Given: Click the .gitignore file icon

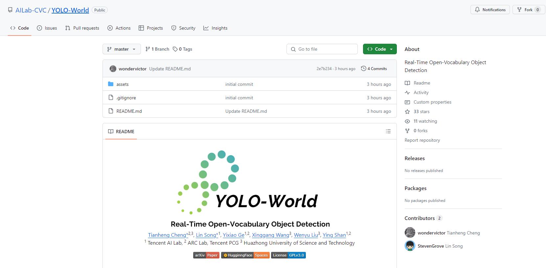Looking at the screenshot, I should pyautogui.click(x=111, y=98).
